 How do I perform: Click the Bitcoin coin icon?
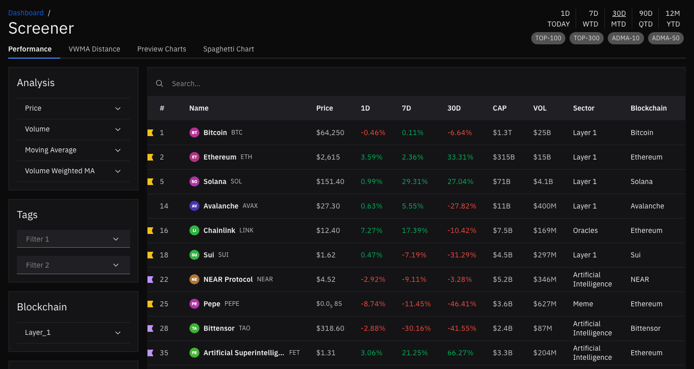[x=194, y=133]
